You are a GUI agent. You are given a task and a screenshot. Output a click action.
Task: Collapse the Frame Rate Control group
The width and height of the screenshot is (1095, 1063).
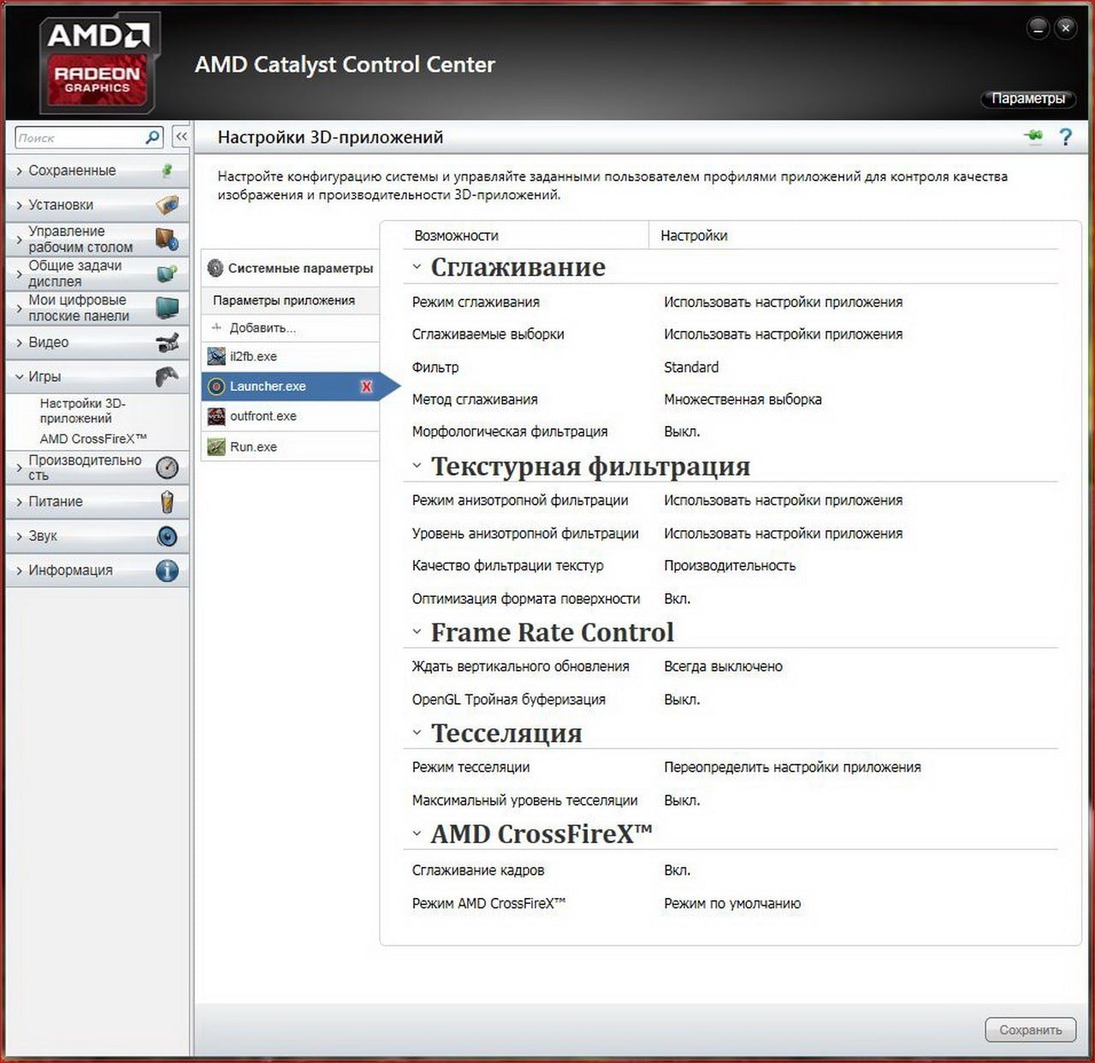[x=417, y=632]
